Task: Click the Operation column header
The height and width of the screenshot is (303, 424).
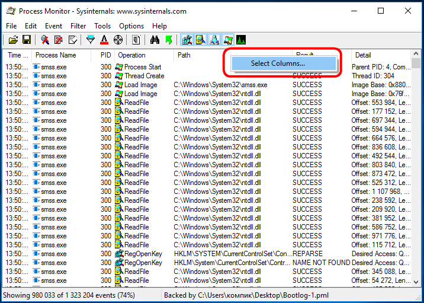Action: (x=144, y=55)
